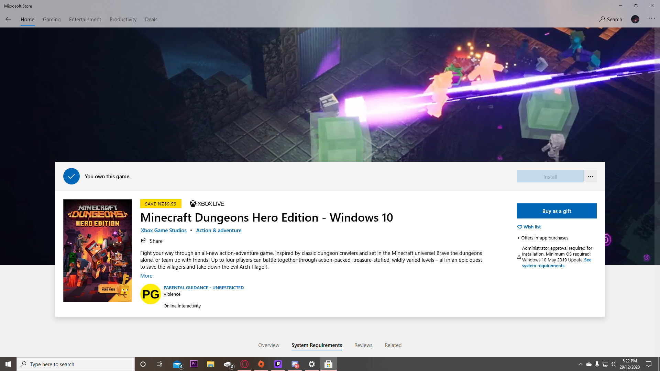The width and height of the screenshot is (660, 371).
Task: Open the user profile avatar
Action: pos(635,19)
